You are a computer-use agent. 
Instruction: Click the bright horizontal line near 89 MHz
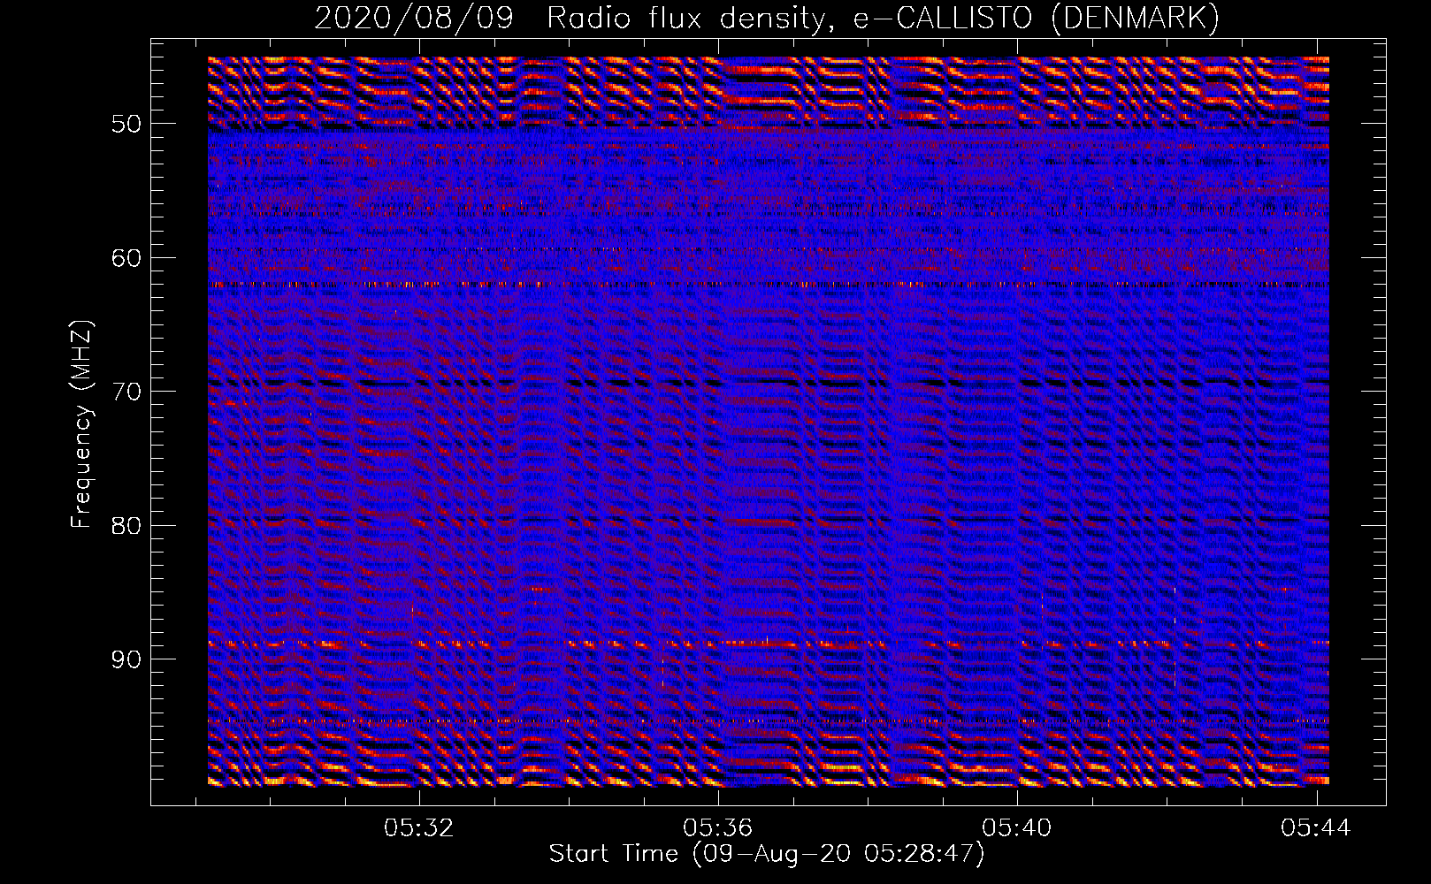click(x=769, y=644)
